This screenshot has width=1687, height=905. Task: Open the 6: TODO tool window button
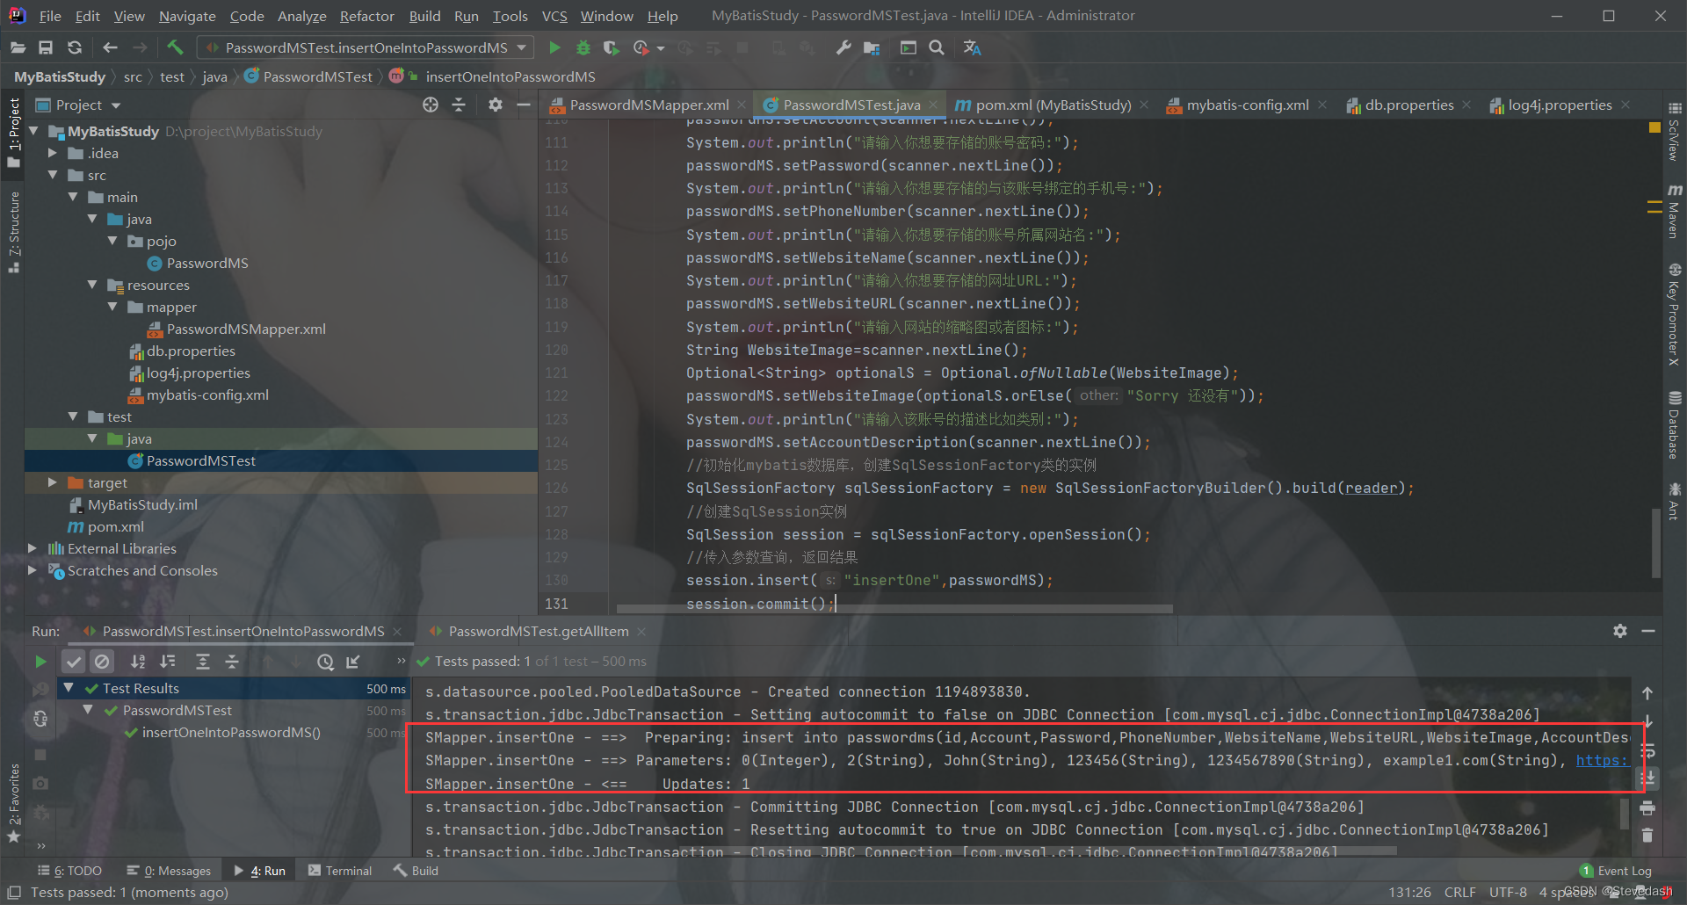pos(69,871)
